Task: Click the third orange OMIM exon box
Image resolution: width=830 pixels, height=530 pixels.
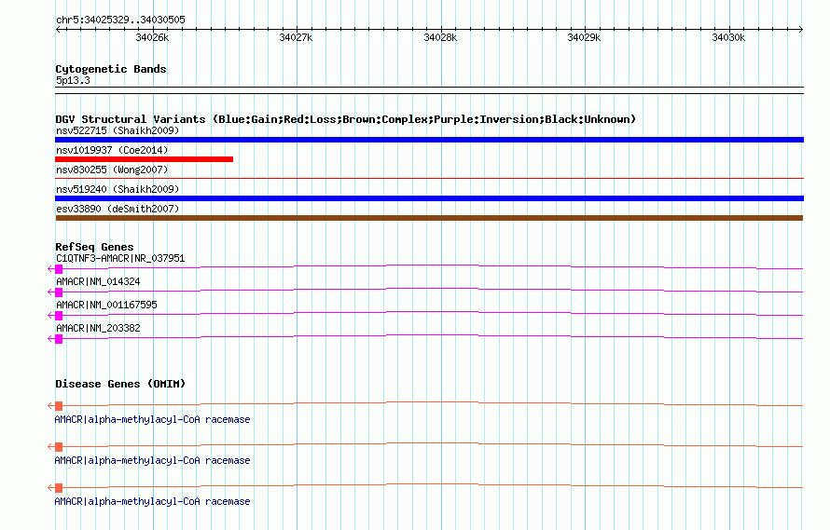Action: pyautogui.click(x=59, y=488)
